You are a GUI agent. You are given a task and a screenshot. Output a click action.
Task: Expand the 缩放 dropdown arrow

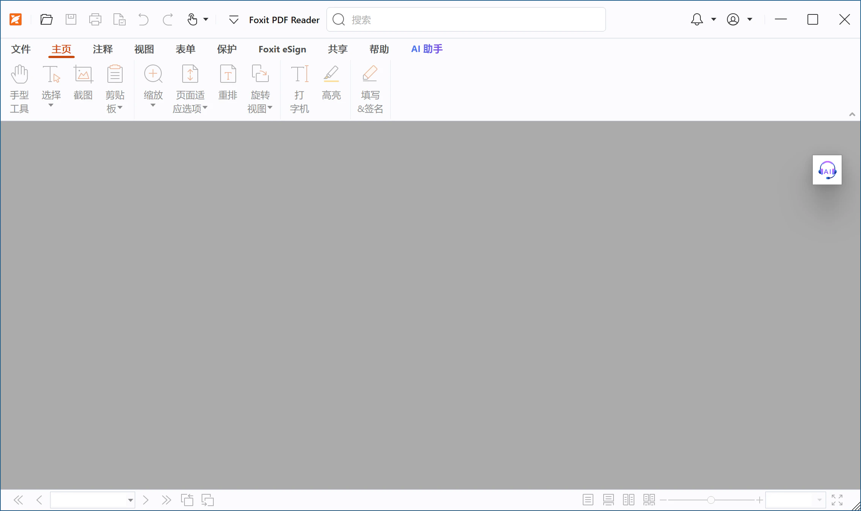coord(153,106)
